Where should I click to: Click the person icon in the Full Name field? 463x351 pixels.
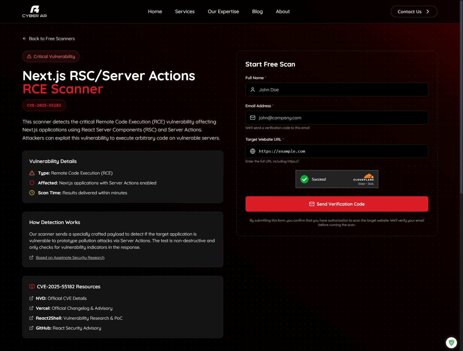pyautogui.click(x=253, y=90)
